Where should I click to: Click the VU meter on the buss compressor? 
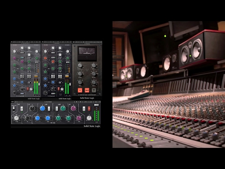click(x=87, y=51)
